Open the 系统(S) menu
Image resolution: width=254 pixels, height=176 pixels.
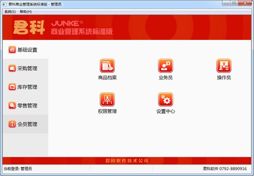coord(10,12)
